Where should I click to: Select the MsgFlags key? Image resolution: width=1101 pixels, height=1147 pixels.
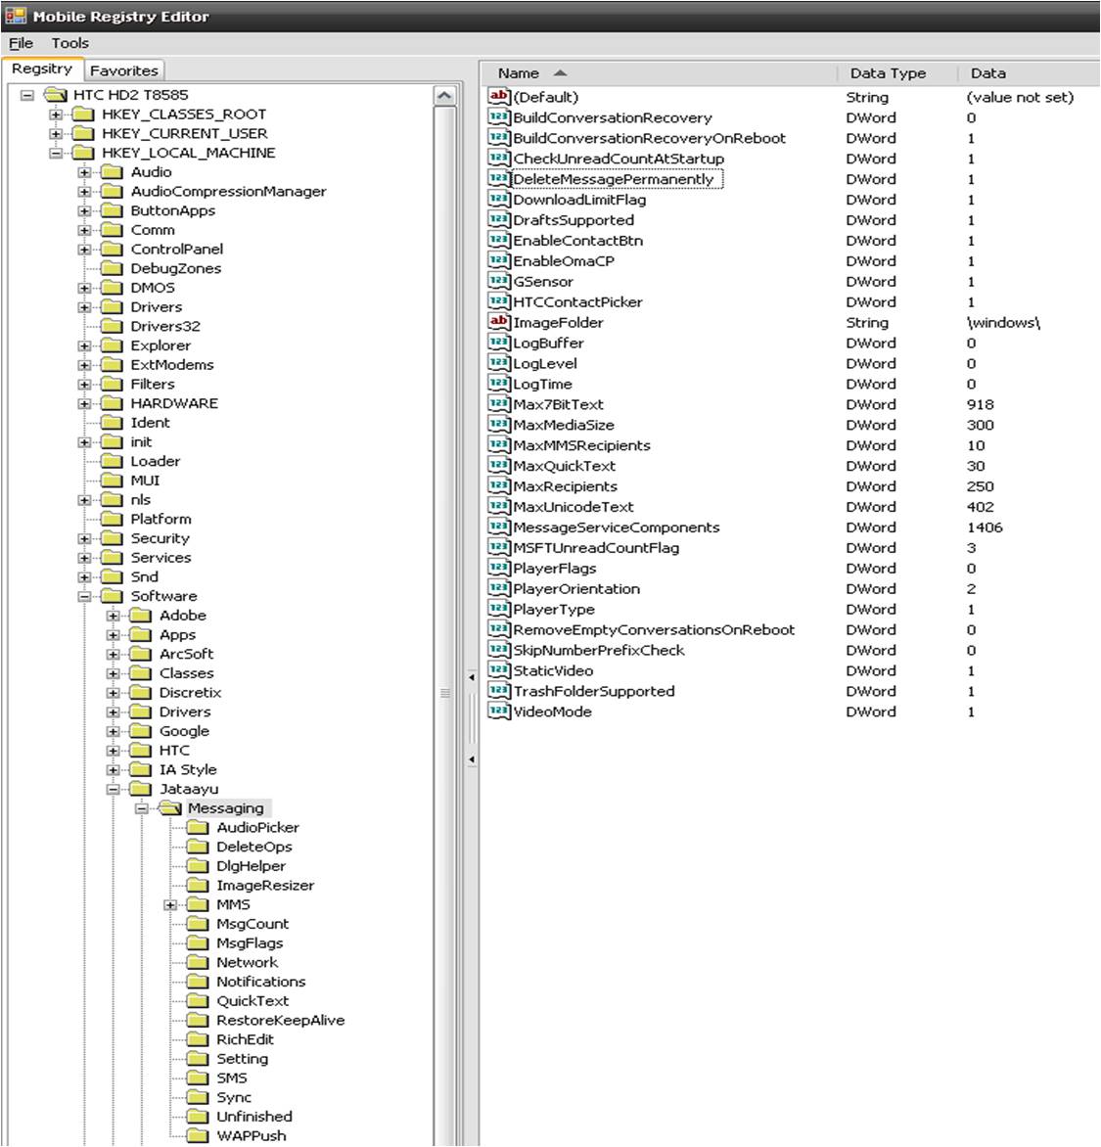coord(250,942)
